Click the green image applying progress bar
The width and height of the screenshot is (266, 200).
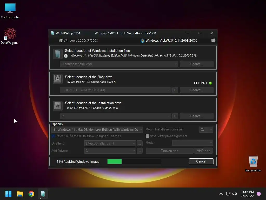(x=135, y=161)
